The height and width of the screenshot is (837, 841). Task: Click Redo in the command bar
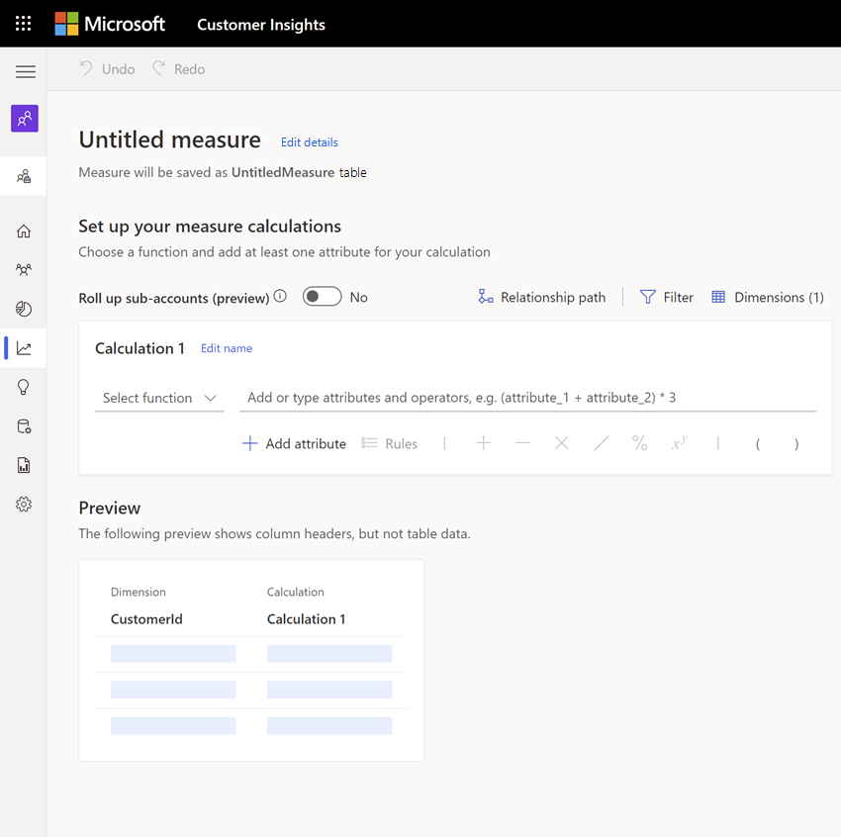point(179,69)
